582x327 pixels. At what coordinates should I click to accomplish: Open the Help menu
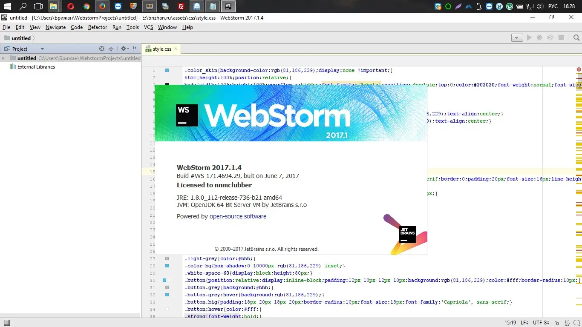click(x=187, y=27)
